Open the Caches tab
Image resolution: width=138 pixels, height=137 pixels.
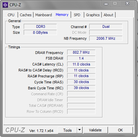click(x=26, y=15)
